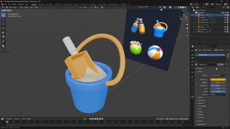Toggle the camera view gizmo icon
Viewport: 230px width, 129px height.
(187, 32)
